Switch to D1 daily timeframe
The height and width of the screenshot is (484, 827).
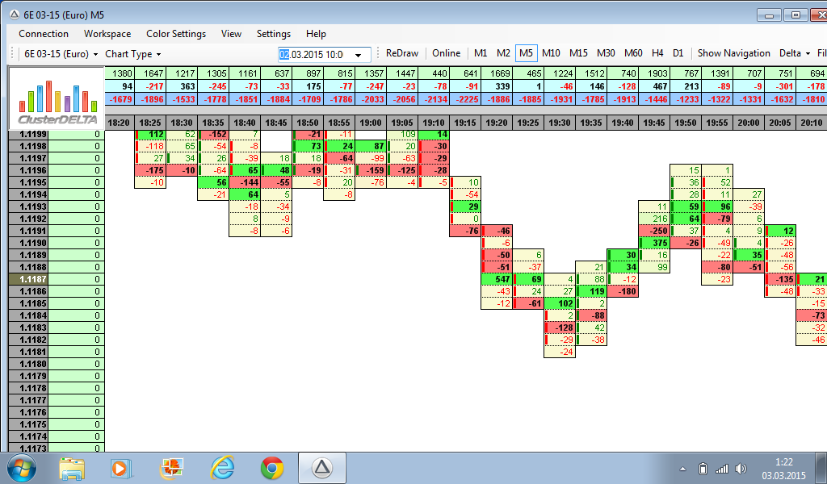(x=678, y=53)
